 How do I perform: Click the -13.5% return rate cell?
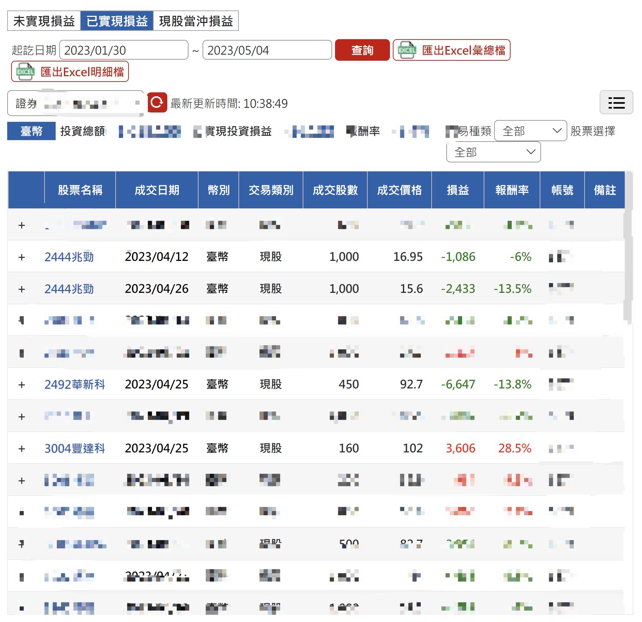512,289
